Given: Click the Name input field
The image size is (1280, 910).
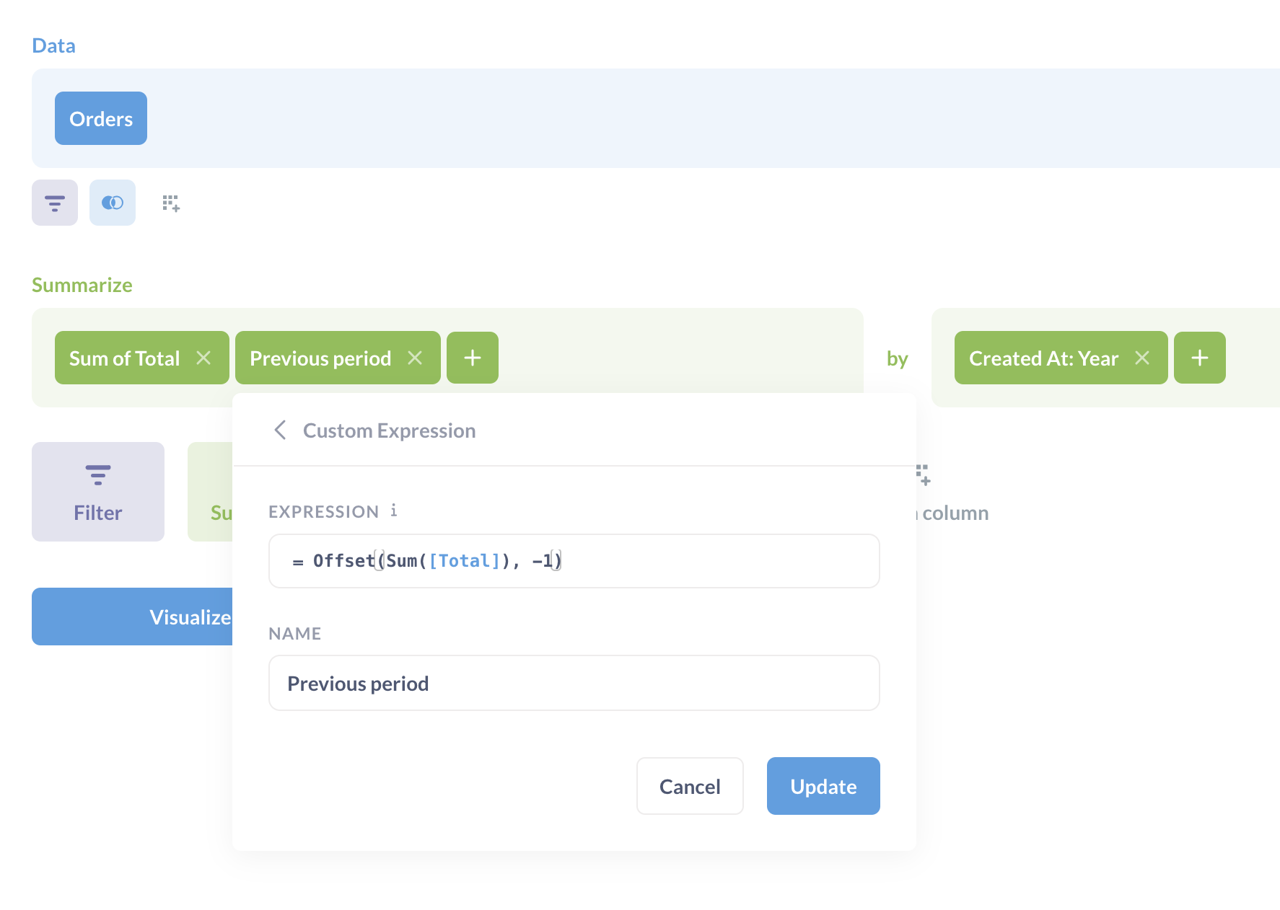Looking at the screenshot, I should pyautogui.click(x=574, y=683).
